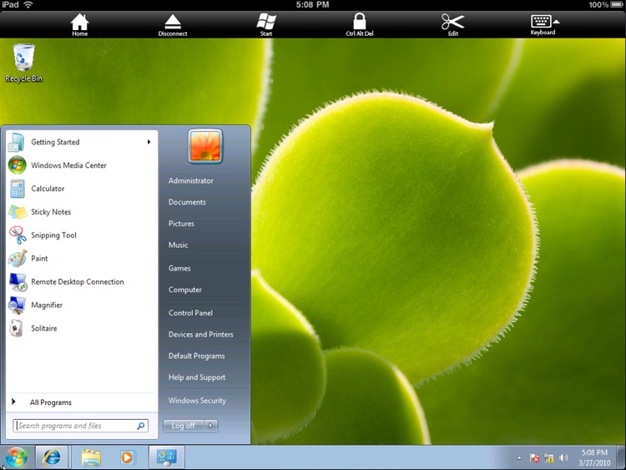Open the Sticky Notes icon

tap(18, 212)
